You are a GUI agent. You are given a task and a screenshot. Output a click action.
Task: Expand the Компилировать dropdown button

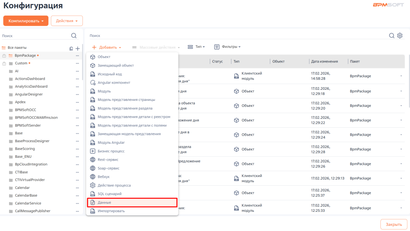(x=26, y=21)
